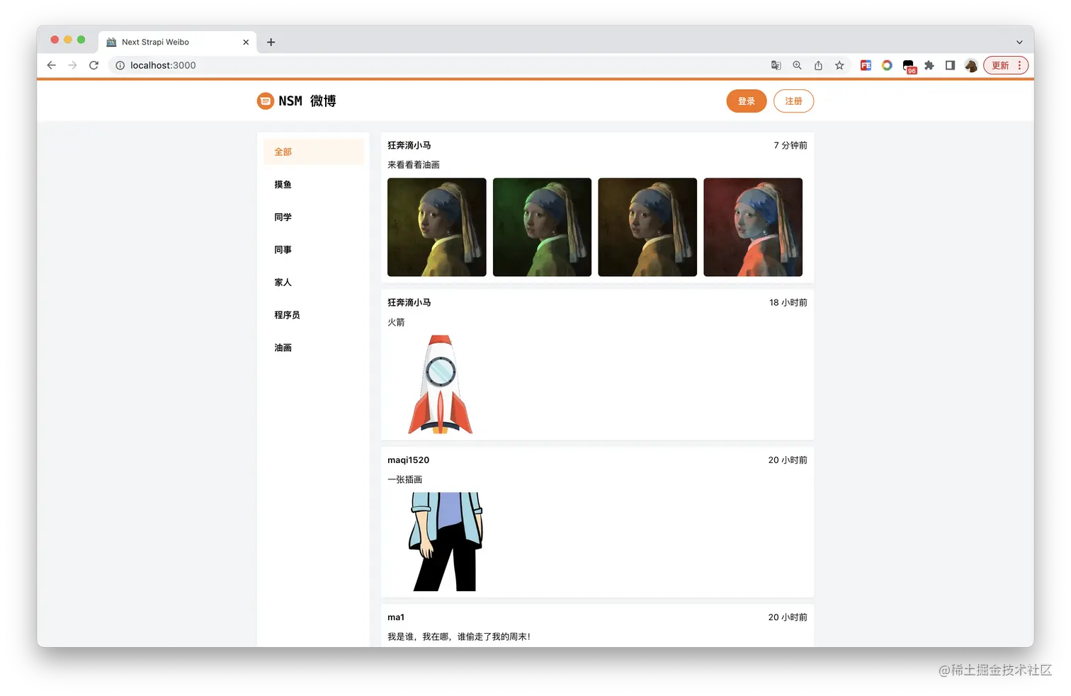Click the localhost:3000 address bar

click(439, 65)
